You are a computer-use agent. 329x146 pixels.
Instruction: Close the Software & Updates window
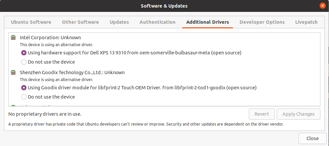tap(322, 6)
